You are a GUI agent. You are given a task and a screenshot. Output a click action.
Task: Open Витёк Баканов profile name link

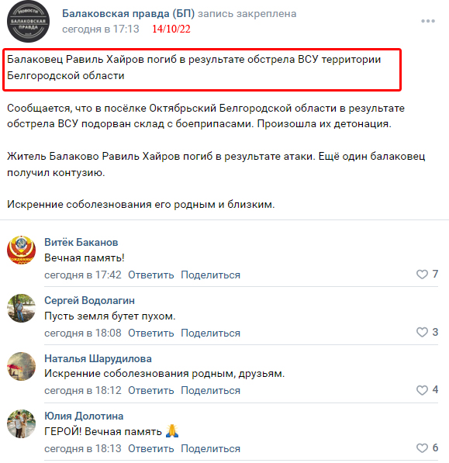coord(81,242)
